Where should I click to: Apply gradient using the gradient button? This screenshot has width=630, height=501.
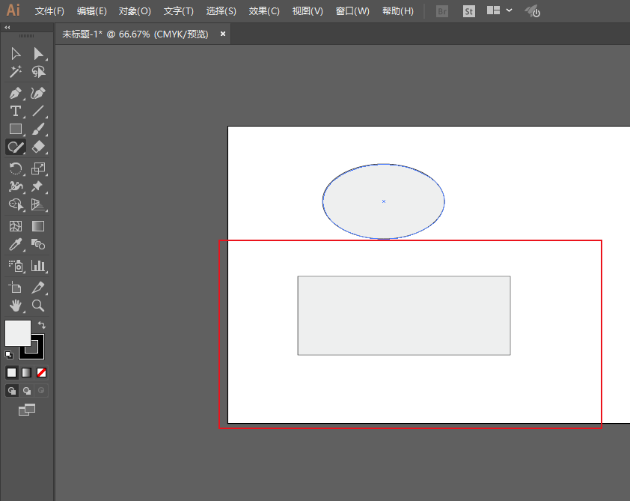click(28, 372)
